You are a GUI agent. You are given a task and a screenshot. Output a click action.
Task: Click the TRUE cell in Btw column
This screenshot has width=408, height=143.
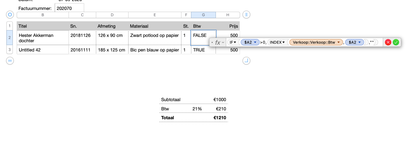tap(199, 50)
